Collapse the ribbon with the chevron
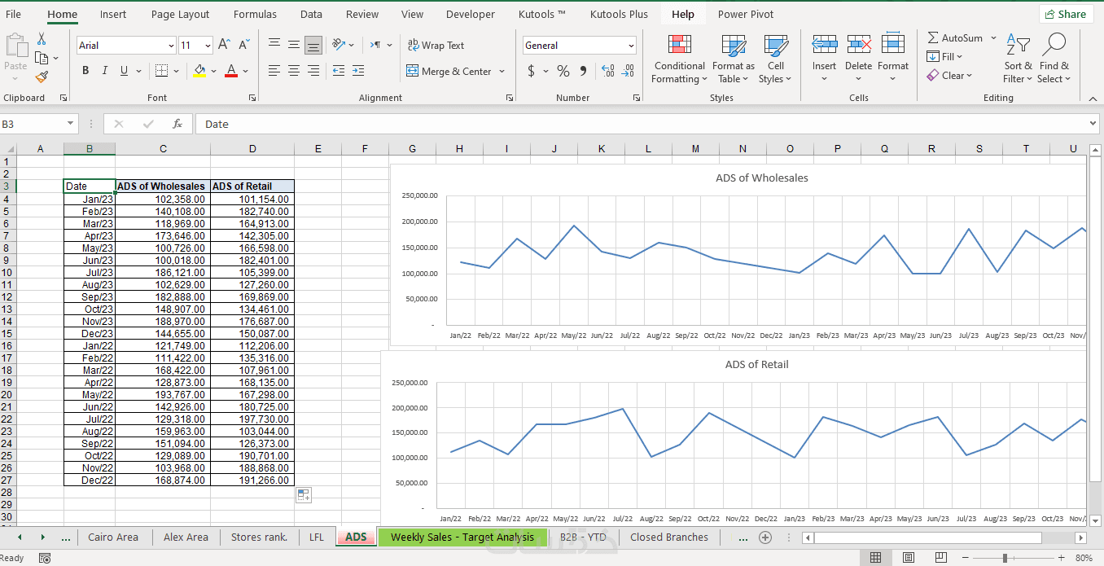The width and height of the screenshot is (1104, 566). pyautogui.click(x=1093, y=98)
